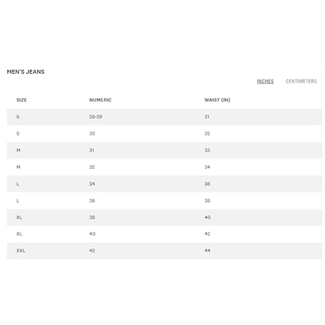Click the XXL size label
325x325 pixels.
(21, 251)
